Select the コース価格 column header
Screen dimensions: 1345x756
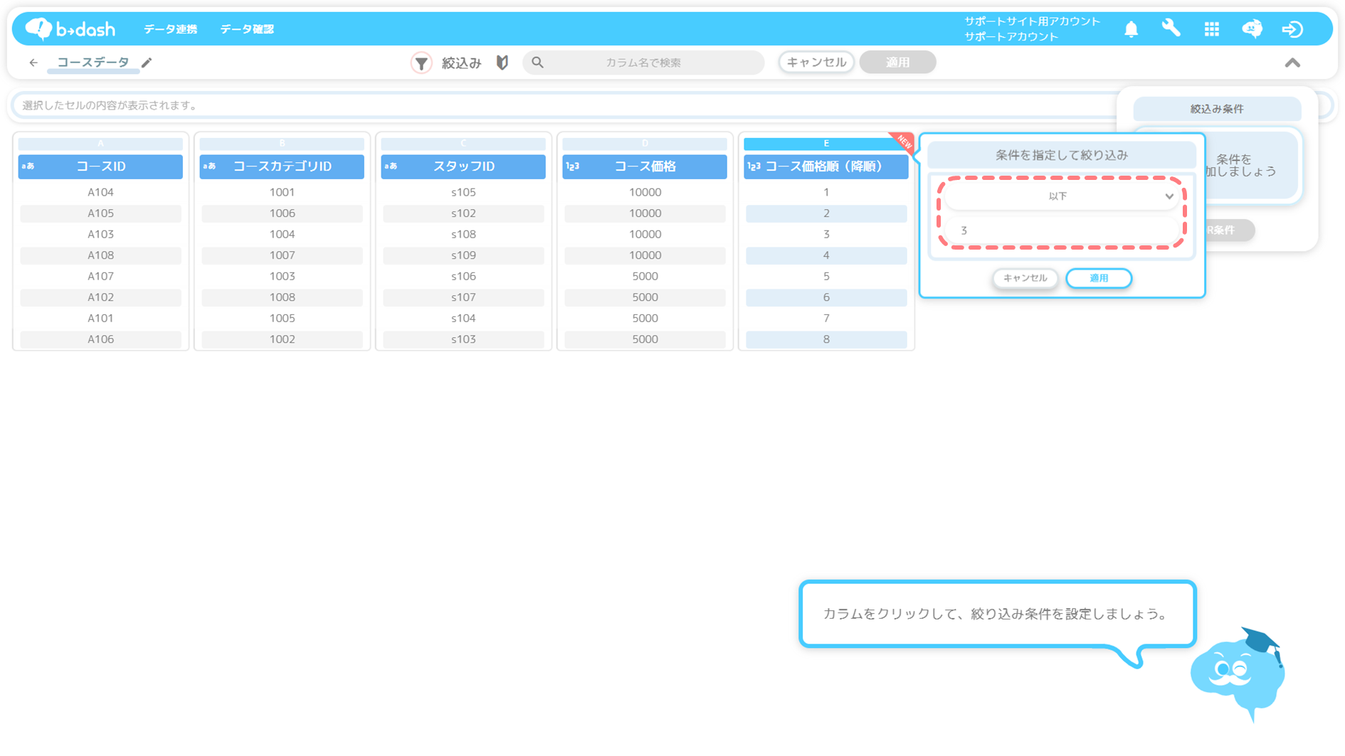click(x=645, y=166)
